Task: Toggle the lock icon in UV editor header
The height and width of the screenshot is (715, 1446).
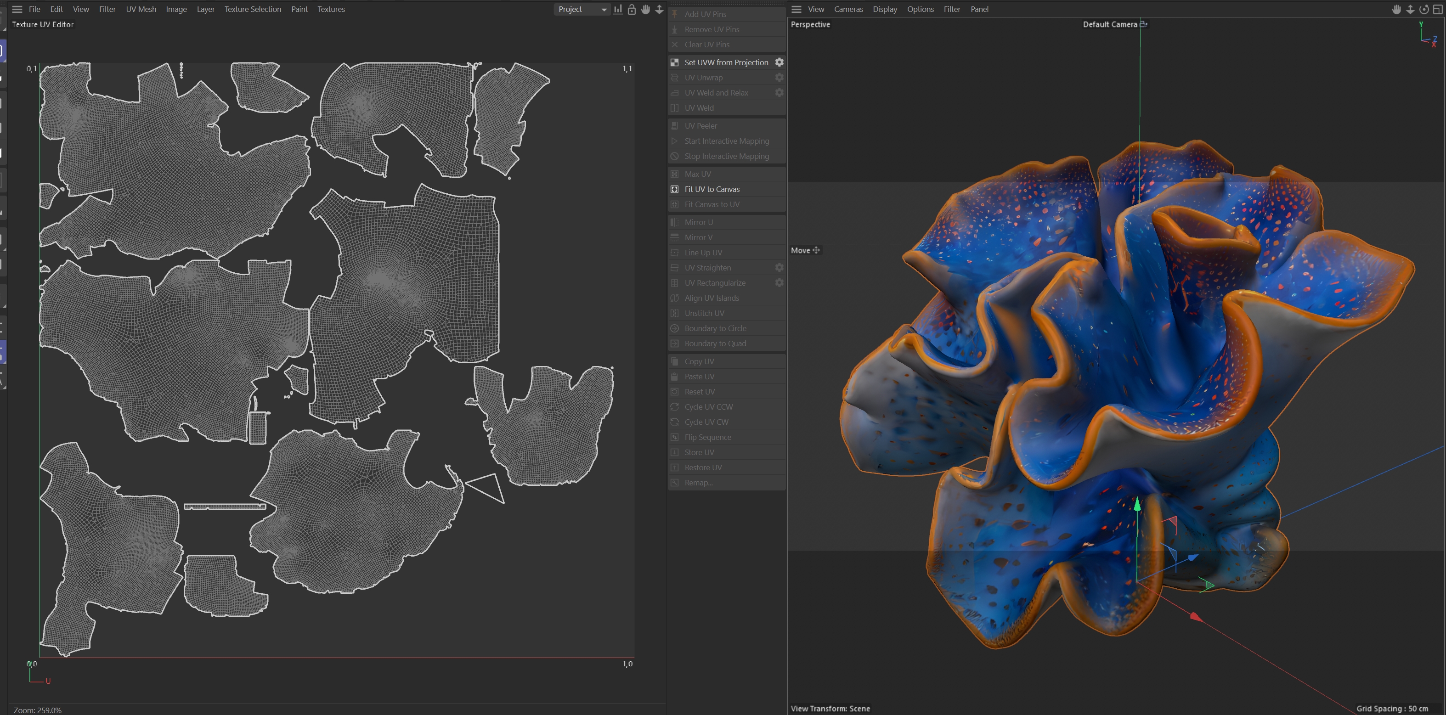Action: (x=632, y=10)
